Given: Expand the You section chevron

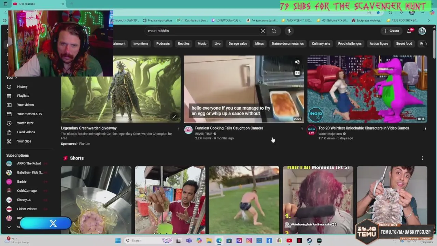Looking at the screenshot, I should tap(16, 78).
